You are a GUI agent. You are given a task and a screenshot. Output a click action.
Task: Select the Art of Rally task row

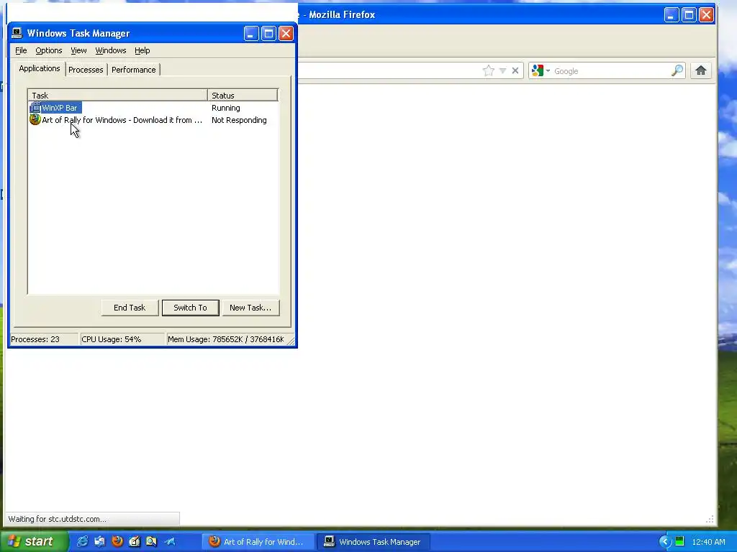[153, 120]
